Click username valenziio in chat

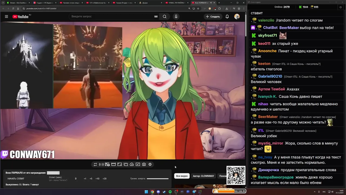point(266,20)
